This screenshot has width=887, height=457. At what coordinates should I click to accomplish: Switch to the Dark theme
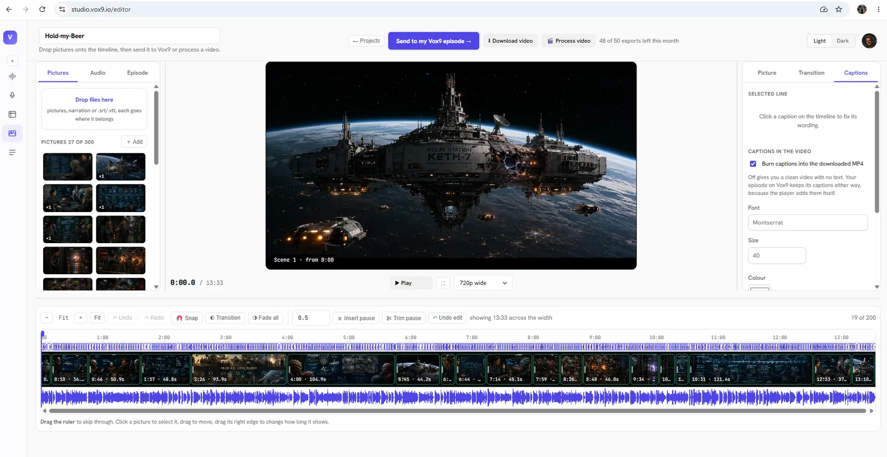(843, 41)
